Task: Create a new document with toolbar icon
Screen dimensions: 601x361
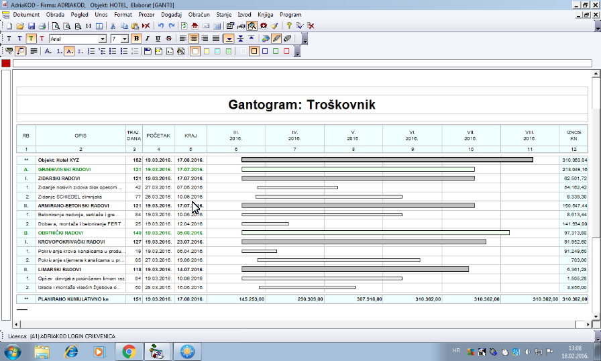Action: [9, 26]
